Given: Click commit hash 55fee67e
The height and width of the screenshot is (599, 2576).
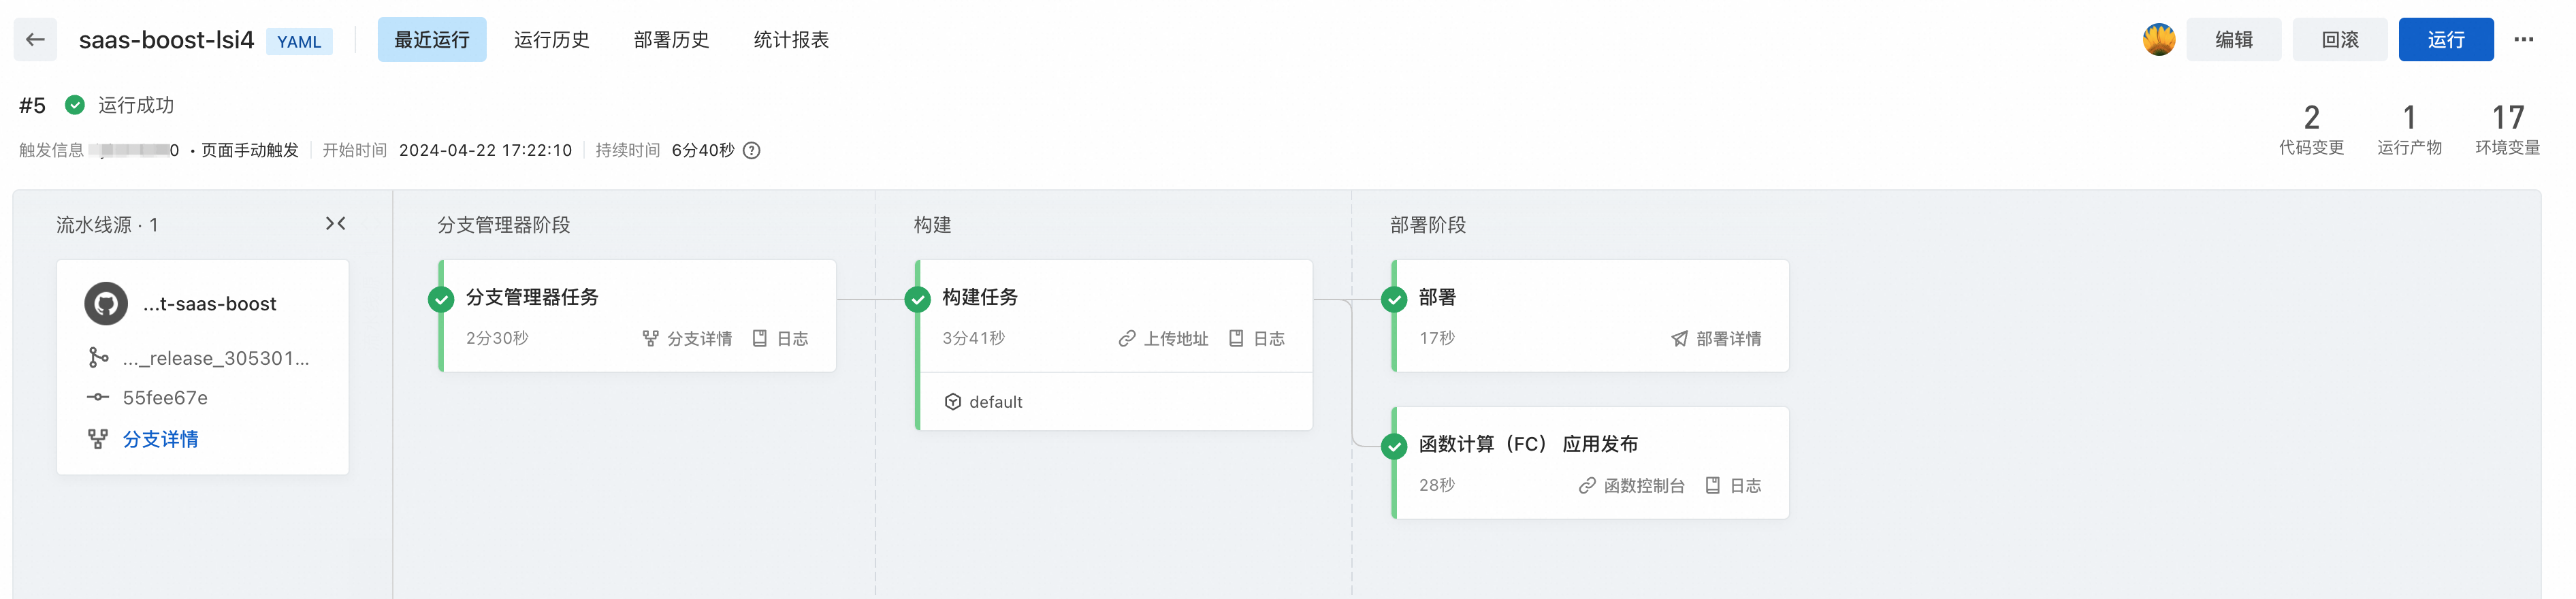Looking at the screenshot, I should coord(165,398).
